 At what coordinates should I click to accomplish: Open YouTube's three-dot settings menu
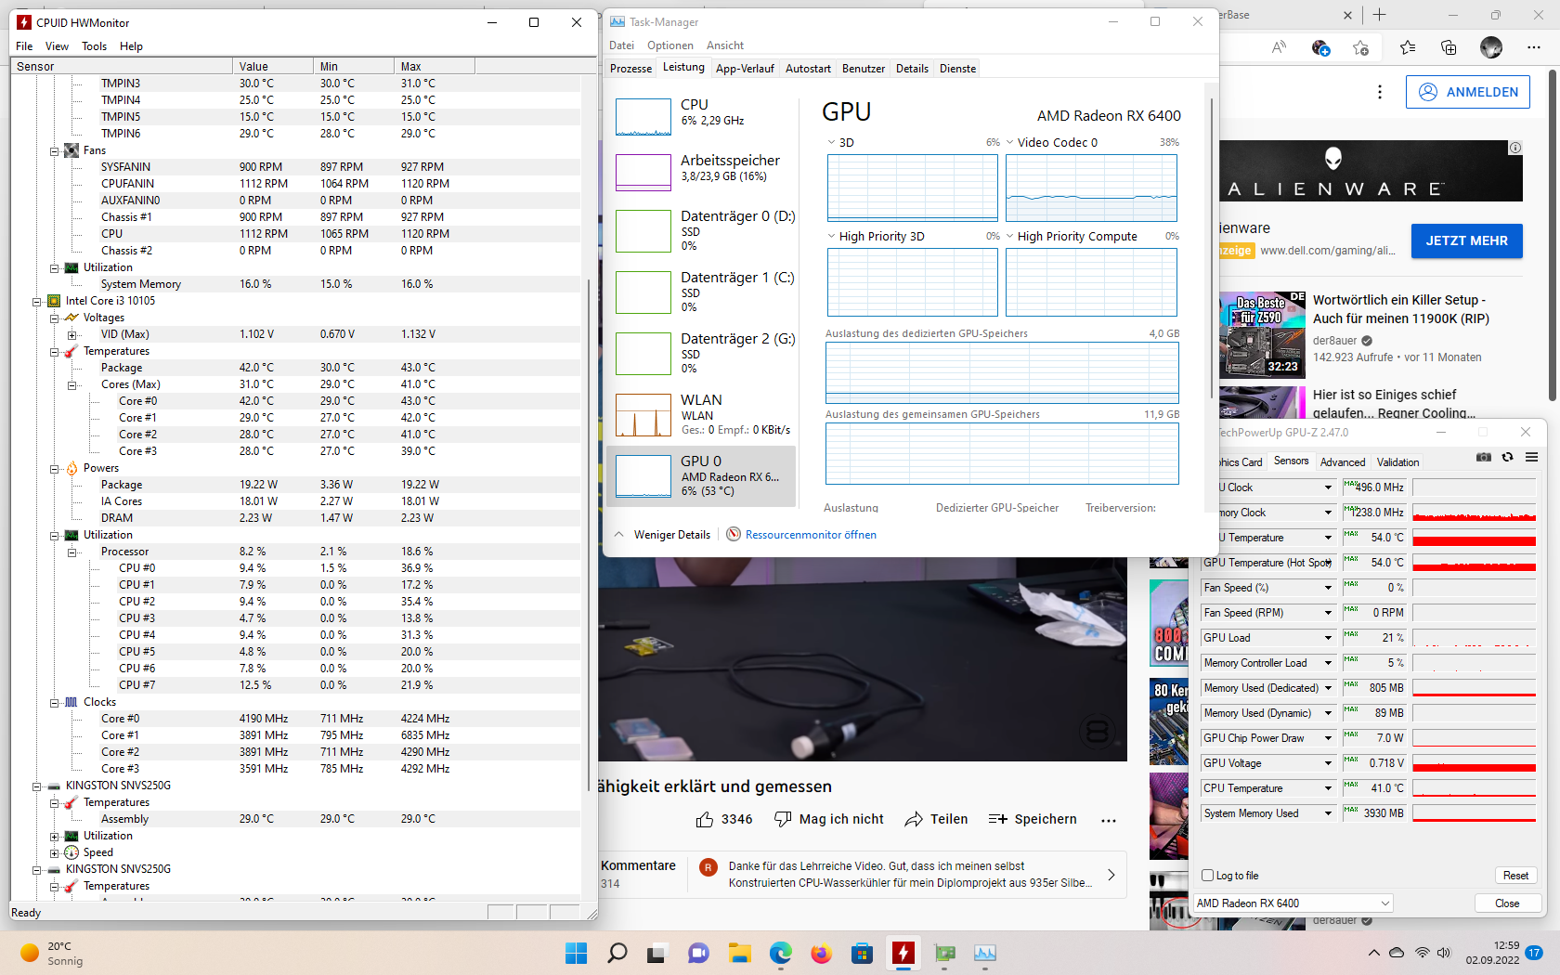(1380, 92)
